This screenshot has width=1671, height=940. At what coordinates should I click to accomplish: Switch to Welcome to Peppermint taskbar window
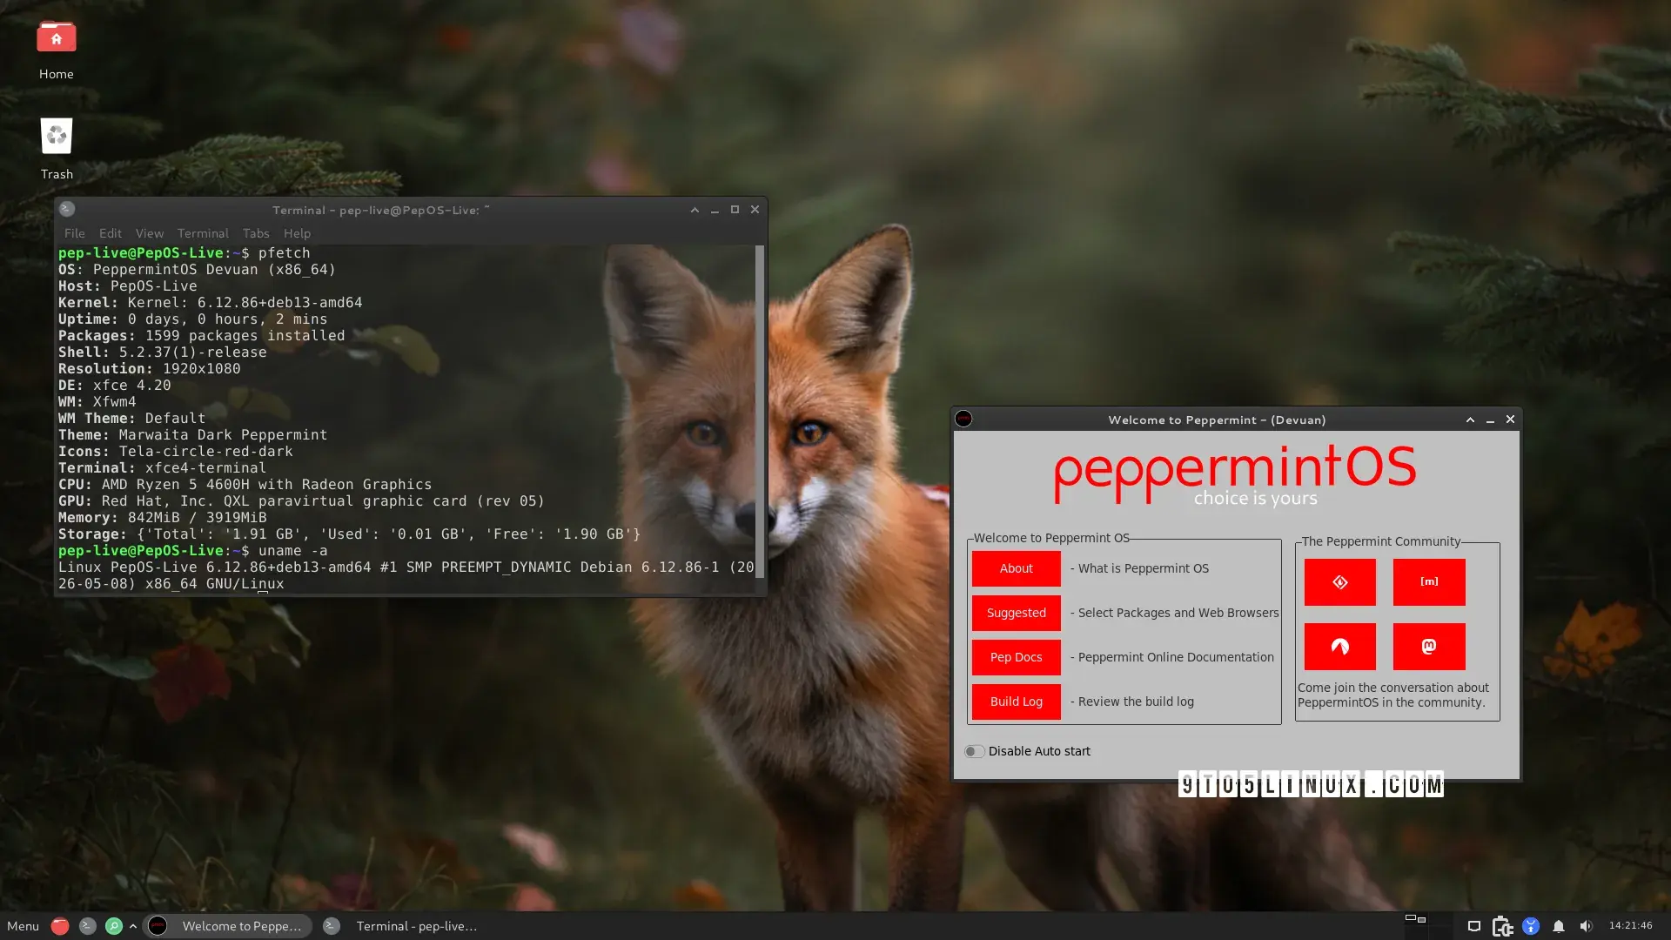click(225, 926)
